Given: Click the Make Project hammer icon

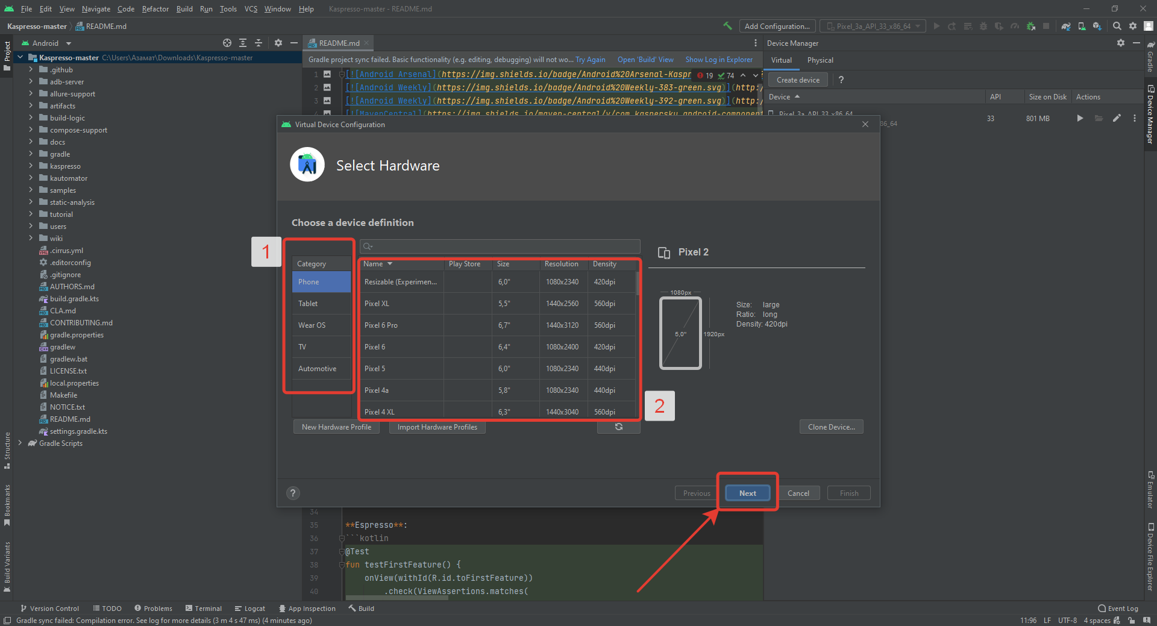Looking at the screenshot, I should [727, 26].
